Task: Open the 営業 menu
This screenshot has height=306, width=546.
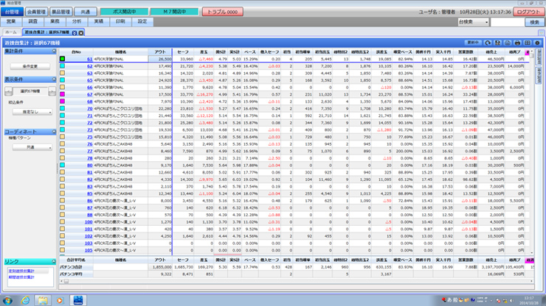Action: coord(11,21)
